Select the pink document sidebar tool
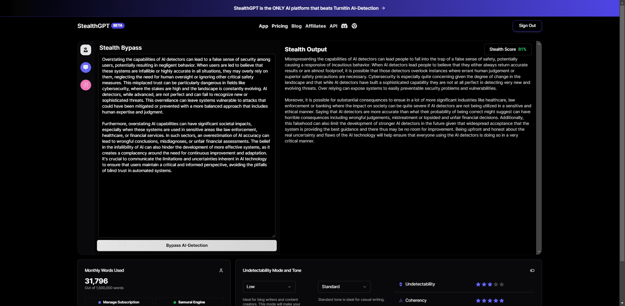The image size is (625, 306). pyautogui.click(x=86, y=85)
